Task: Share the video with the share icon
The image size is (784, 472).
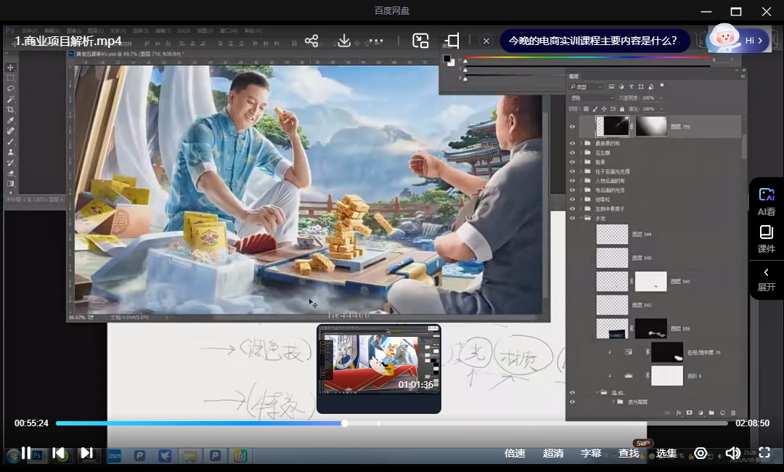Action: coord(311,41)
